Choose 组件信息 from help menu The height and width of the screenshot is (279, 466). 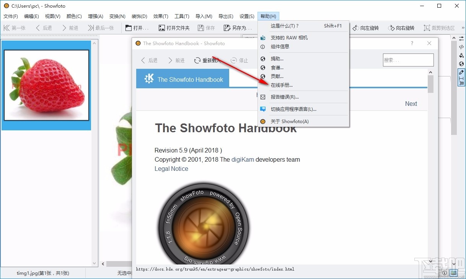[x=303, y=46]
